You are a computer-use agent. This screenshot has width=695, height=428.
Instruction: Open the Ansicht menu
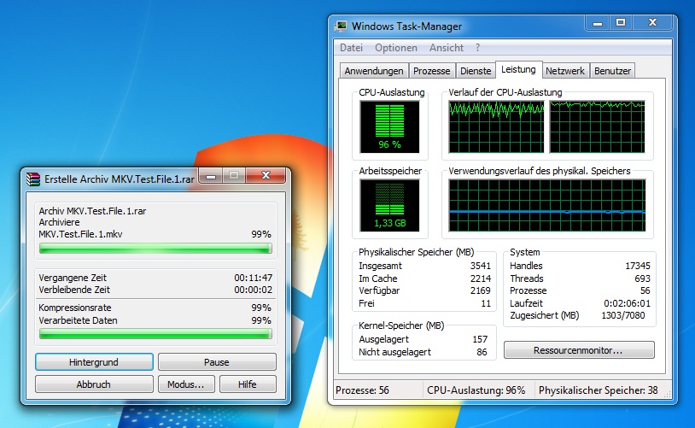[x=446, y=48]
